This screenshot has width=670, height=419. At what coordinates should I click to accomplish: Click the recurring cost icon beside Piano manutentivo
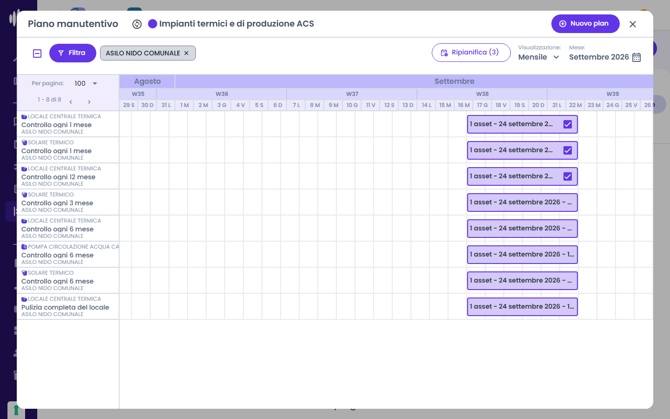(x=137, y=24)
